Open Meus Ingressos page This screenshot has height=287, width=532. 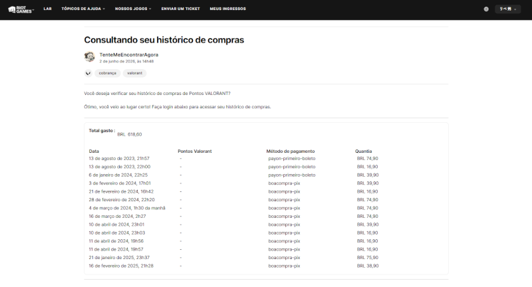pos(227,9)
